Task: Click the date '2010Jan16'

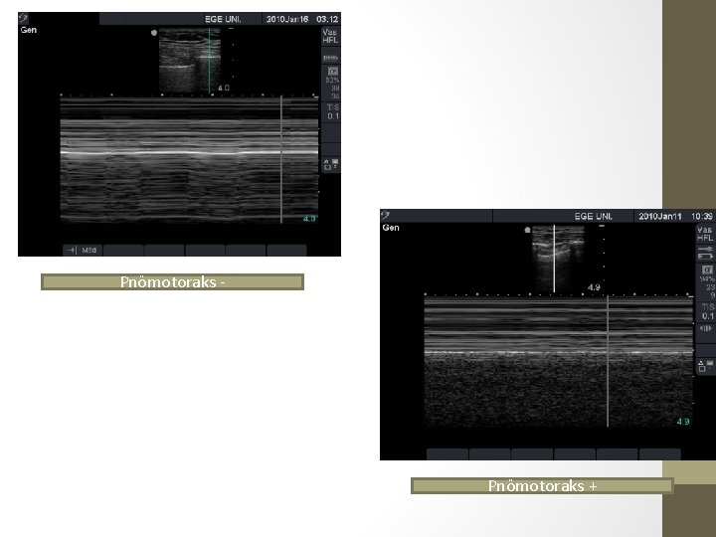Action: pos(287,19)
